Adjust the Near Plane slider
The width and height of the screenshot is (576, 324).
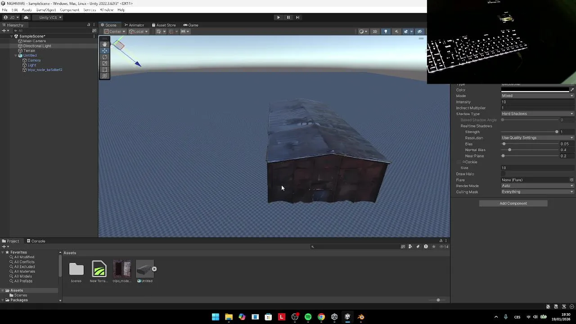tap(530, 156)
